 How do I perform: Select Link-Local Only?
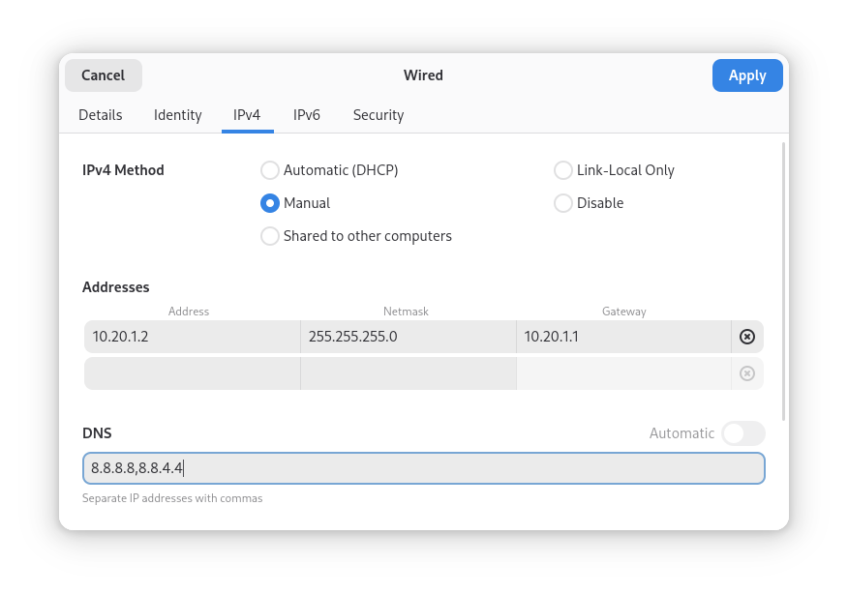pos(563,170)
